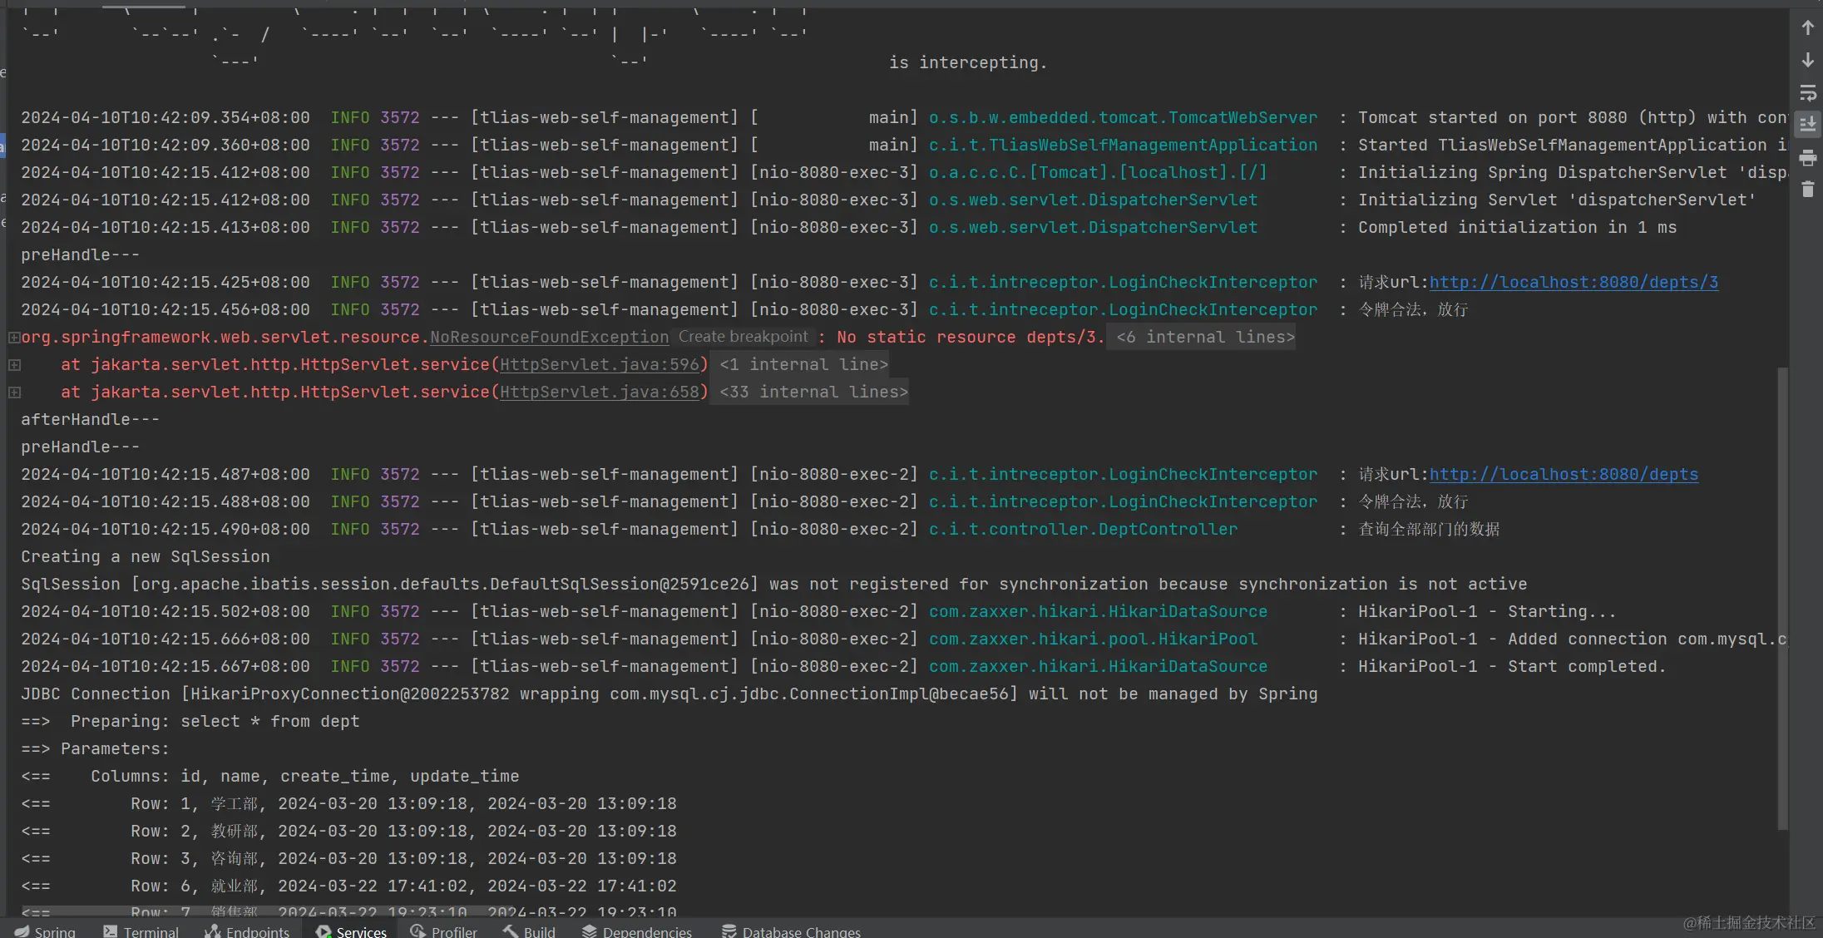Open HttpServlet.java:596 source link

pos(600,365)
